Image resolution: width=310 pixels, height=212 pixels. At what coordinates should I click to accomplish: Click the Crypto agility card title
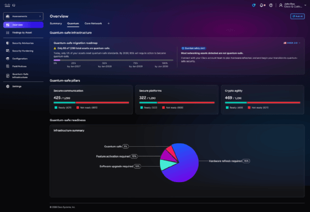click(x=234, y=91)
